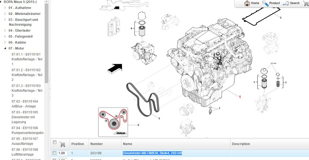Click the machine overview thumbnail at top
The image size is (309, 160).
coord(124,5)
